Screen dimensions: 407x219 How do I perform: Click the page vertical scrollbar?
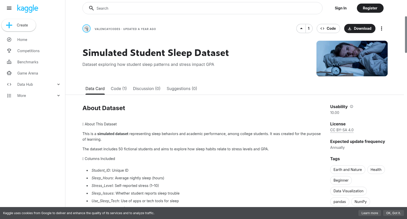point(406,35)
